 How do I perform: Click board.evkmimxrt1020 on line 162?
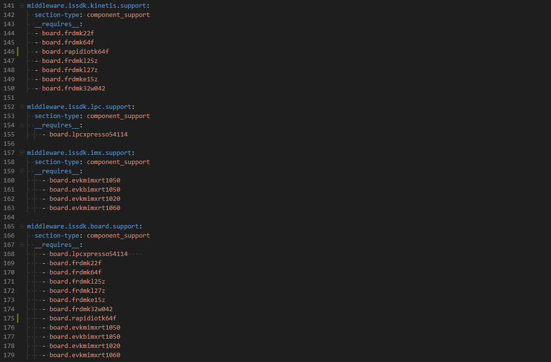(85, 199)
